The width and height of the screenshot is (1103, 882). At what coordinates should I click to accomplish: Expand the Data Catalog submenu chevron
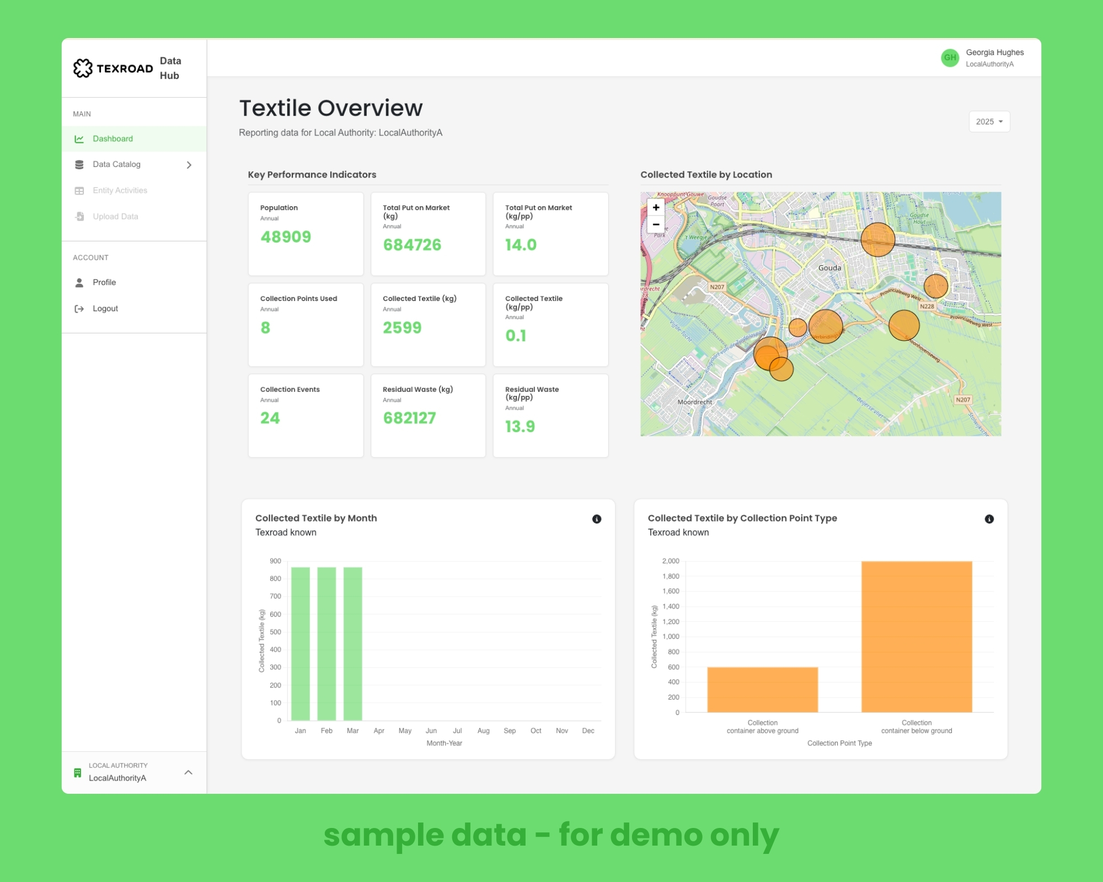[189, 165]
